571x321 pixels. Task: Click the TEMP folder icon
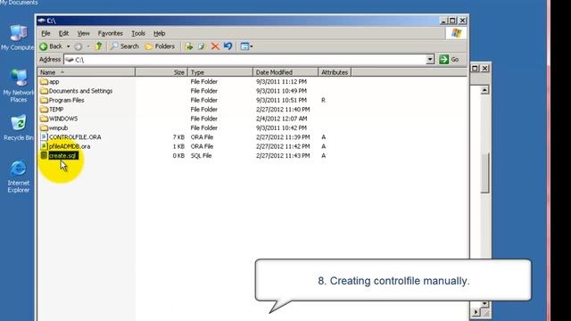click(44, 109)
